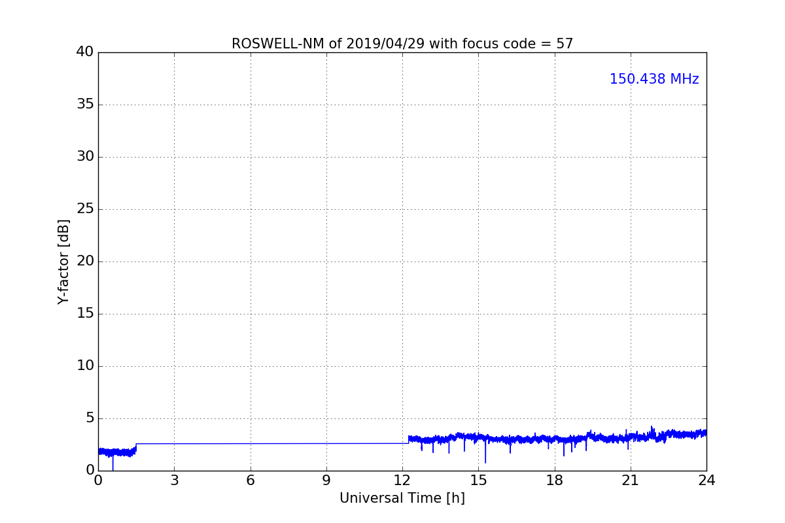Screen dimensions: 785x523
Task: Click x-axis tick label 21
Action: click(x=631, y=481)
